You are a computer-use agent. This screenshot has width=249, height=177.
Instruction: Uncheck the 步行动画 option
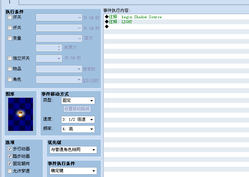click(x=10, y=149)
